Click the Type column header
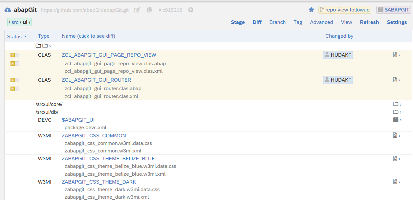Screen dimensions: 413x200 point(44,36)
